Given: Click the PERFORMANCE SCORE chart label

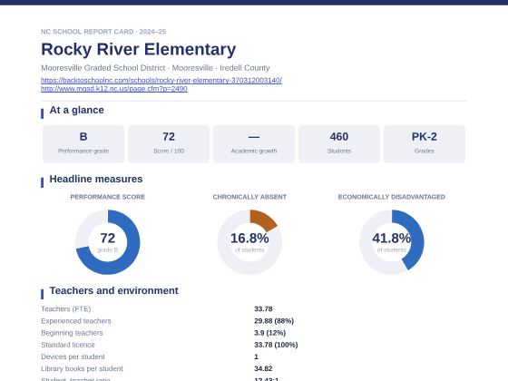Looking at the screenshot, I should 108,197.
